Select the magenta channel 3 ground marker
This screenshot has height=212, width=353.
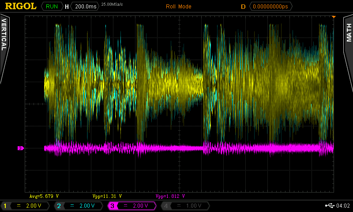click(x=20, y=148)
